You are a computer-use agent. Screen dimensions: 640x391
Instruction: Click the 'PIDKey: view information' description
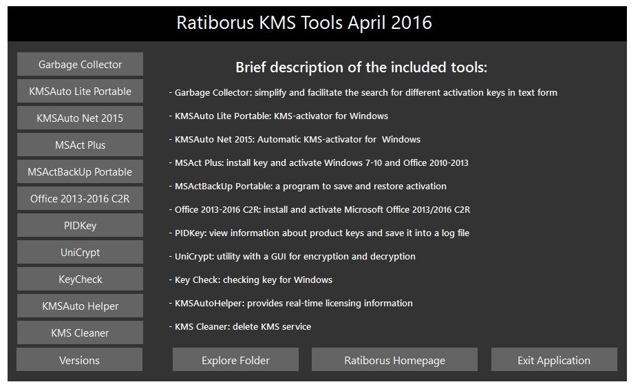(x=319, y=233)
